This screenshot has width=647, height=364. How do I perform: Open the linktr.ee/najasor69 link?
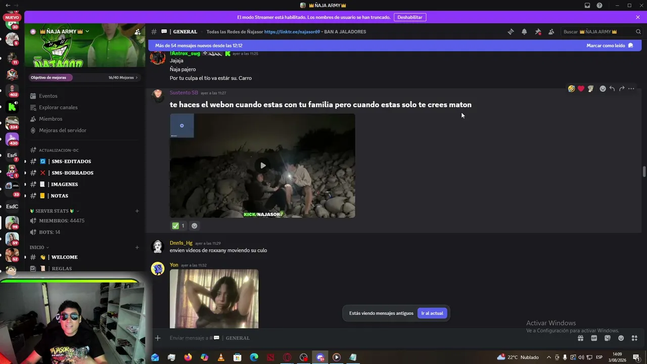tap(292, 31)
